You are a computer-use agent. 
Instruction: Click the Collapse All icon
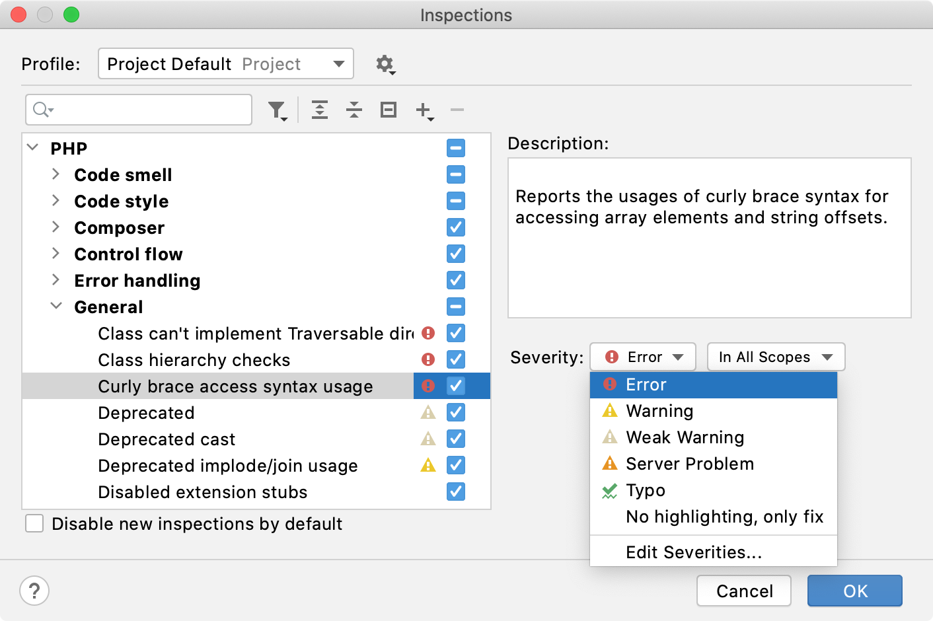coord(354,110)
